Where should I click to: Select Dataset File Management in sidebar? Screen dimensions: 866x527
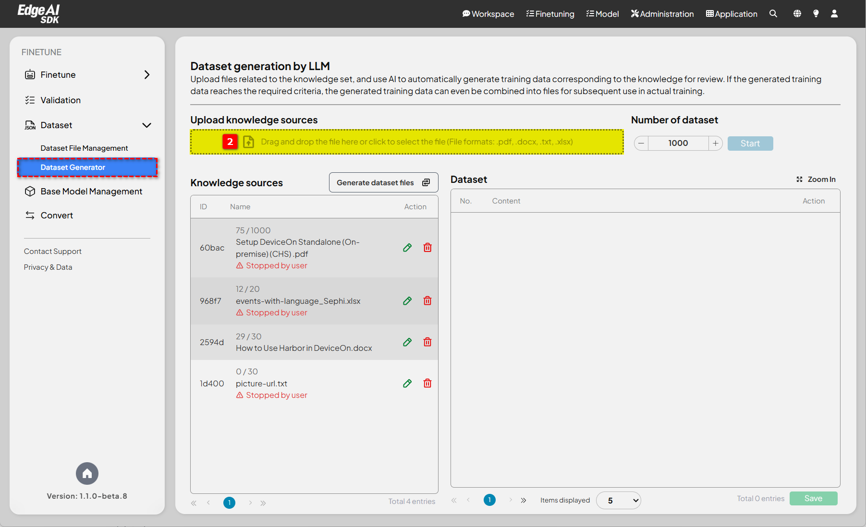pos(84,148)
